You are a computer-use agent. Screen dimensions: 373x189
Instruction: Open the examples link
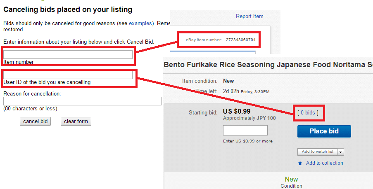point(140,23)
